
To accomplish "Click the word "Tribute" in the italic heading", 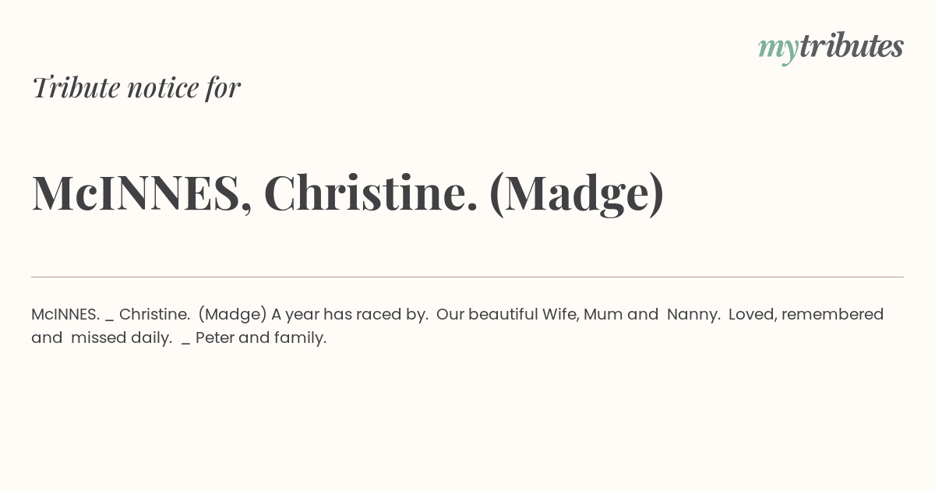I will click(x=76, y=87).
